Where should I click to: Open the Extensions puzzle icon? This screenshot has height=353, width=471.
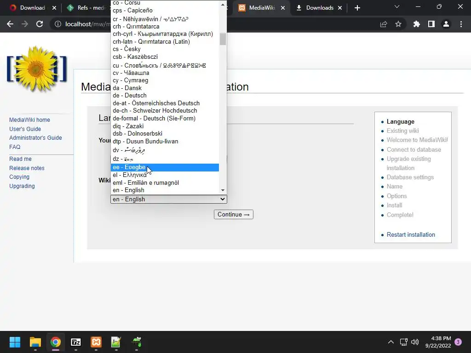(416, 24)
